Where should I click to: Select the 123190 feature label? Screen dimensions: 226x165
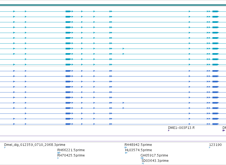(215, 145)
